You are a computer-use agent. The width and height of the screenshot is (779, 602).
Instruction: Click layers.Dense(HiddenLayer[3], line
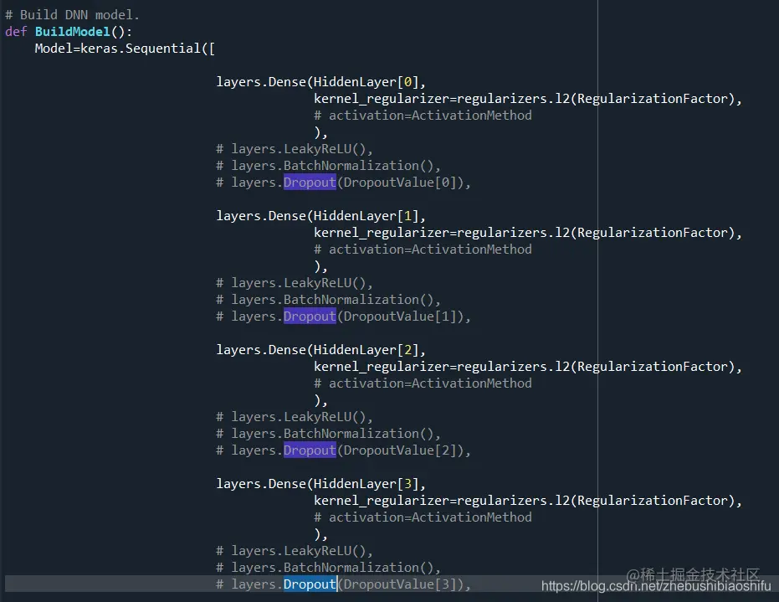click(x=321, y=484)
